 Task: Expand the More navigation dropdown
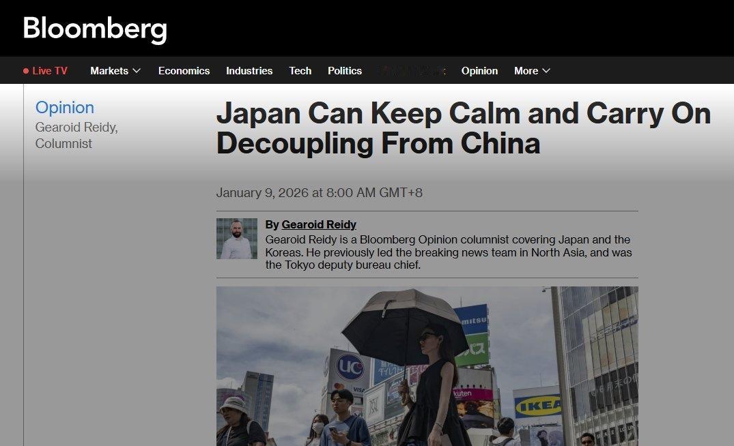(532, 70)
